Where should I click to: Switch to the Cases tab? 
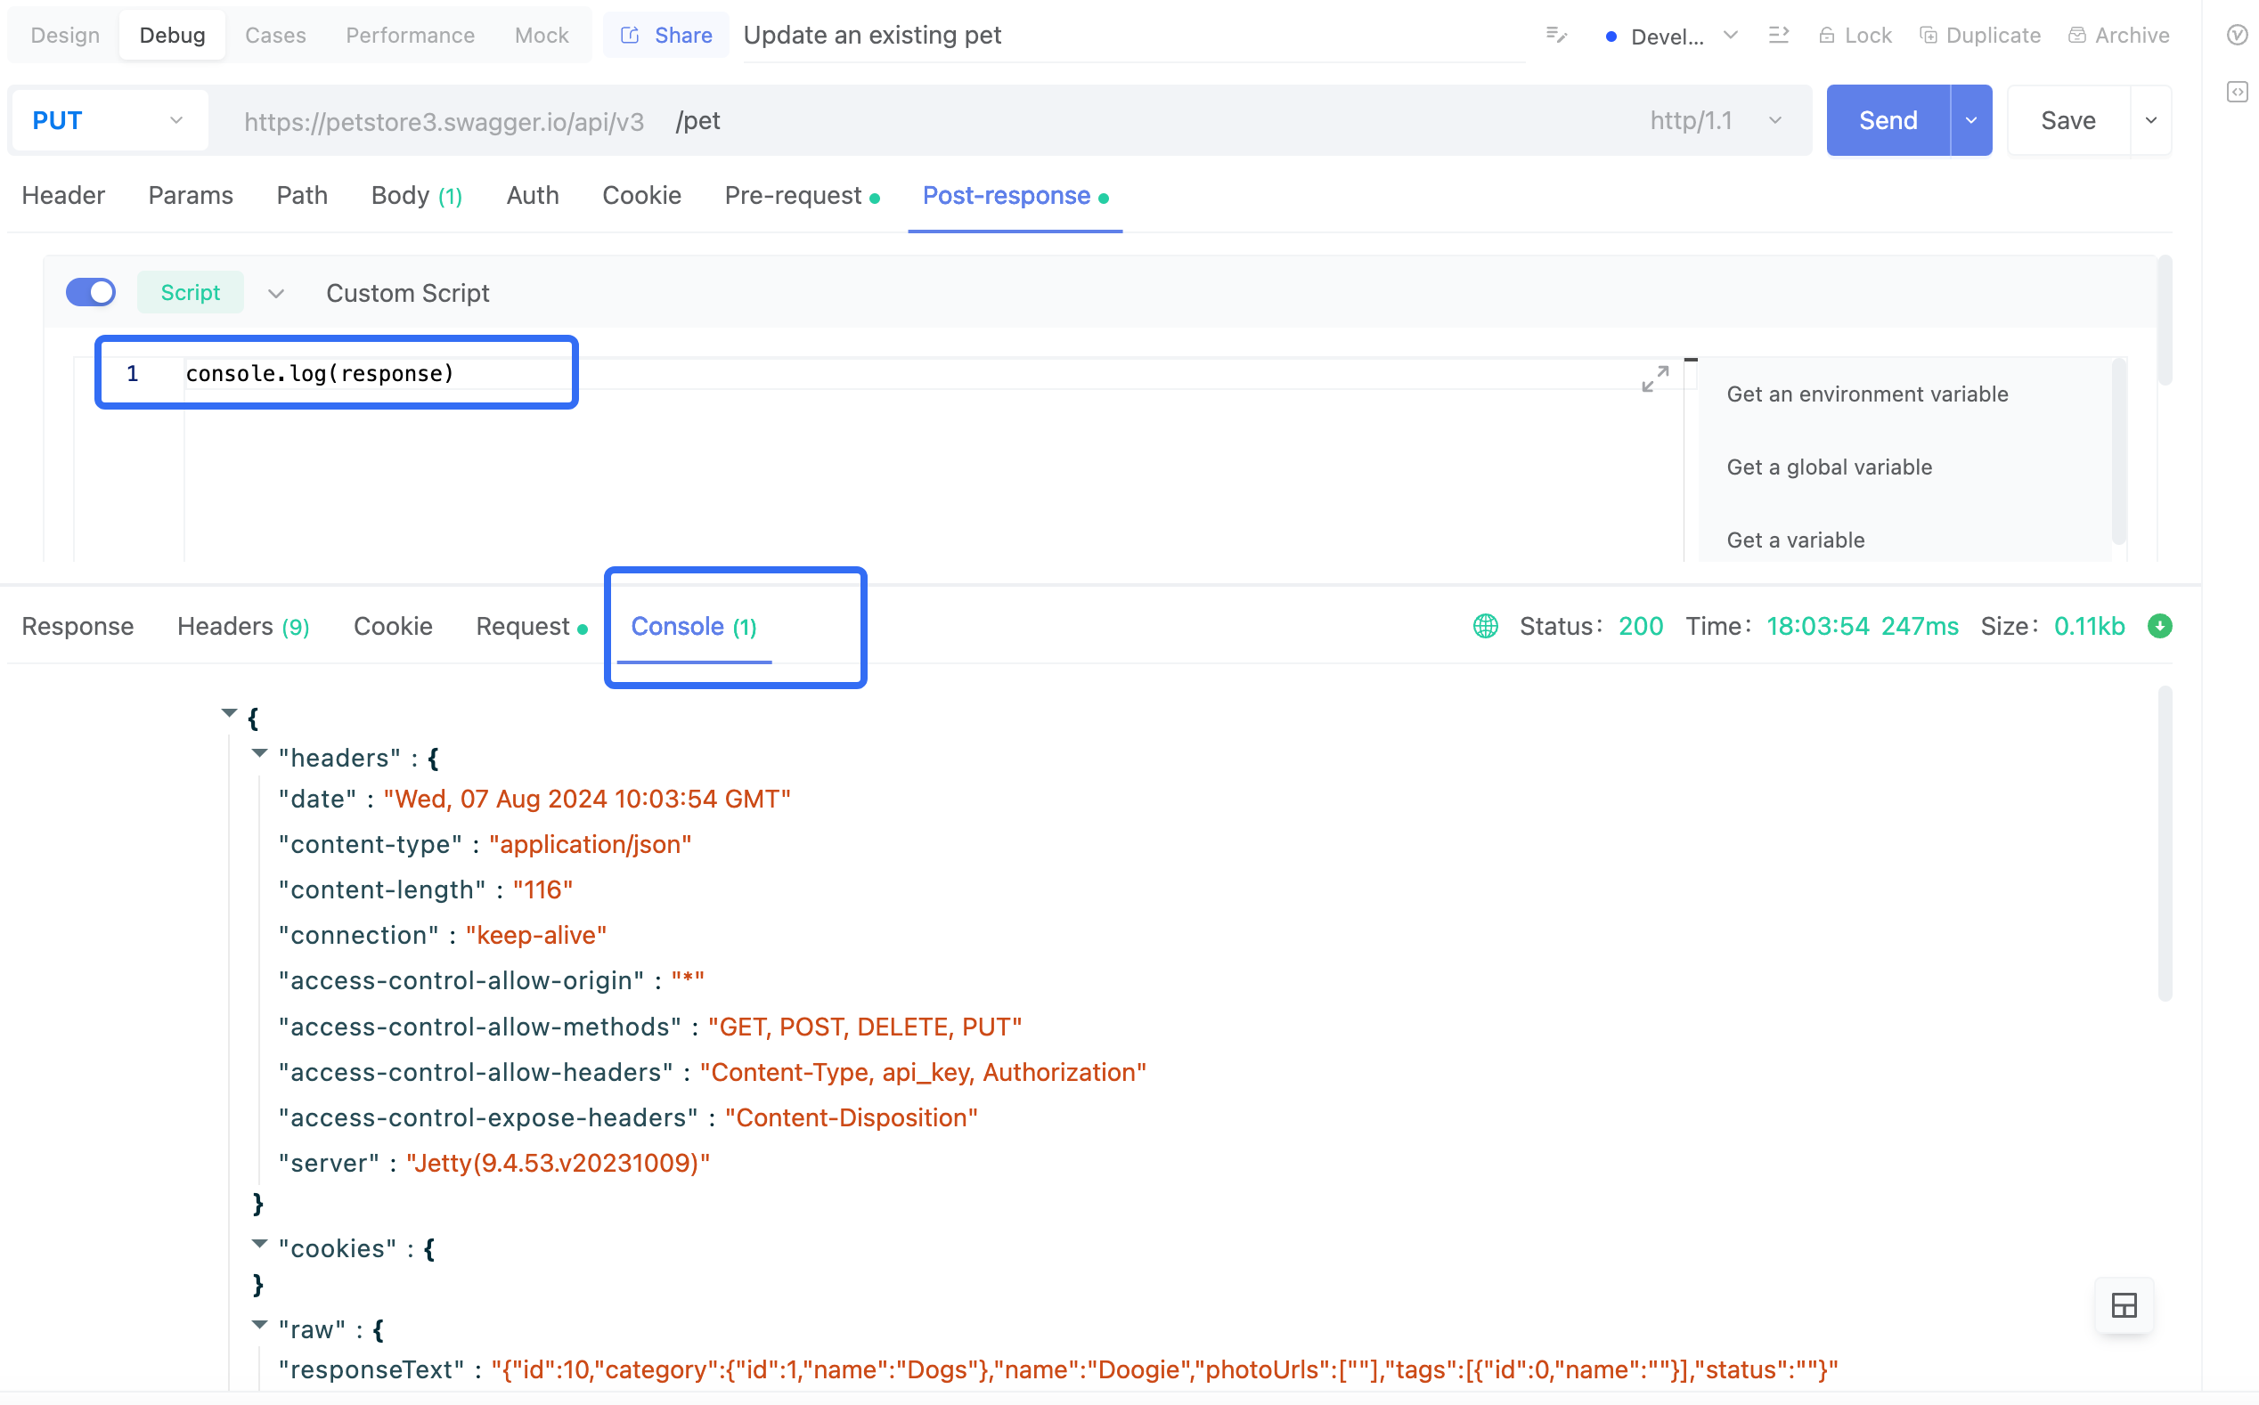pos(275,36)
